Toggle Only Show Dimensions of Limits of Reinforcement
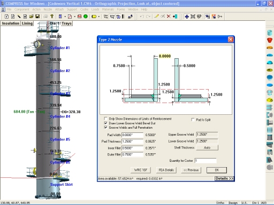Screen dimensions: 274x205 (106, 119)
